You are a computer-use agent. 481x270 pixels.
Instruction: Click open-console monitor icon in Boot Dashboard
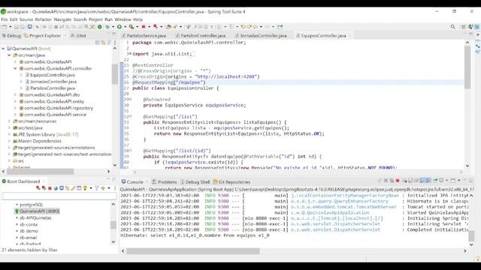click(62, 188)
